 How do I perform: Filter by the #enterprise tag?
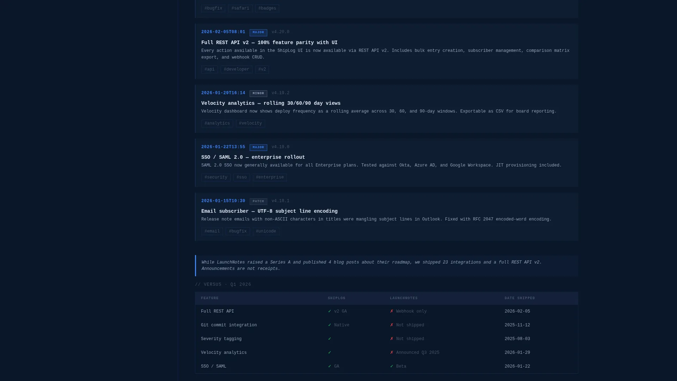(270, 177)
